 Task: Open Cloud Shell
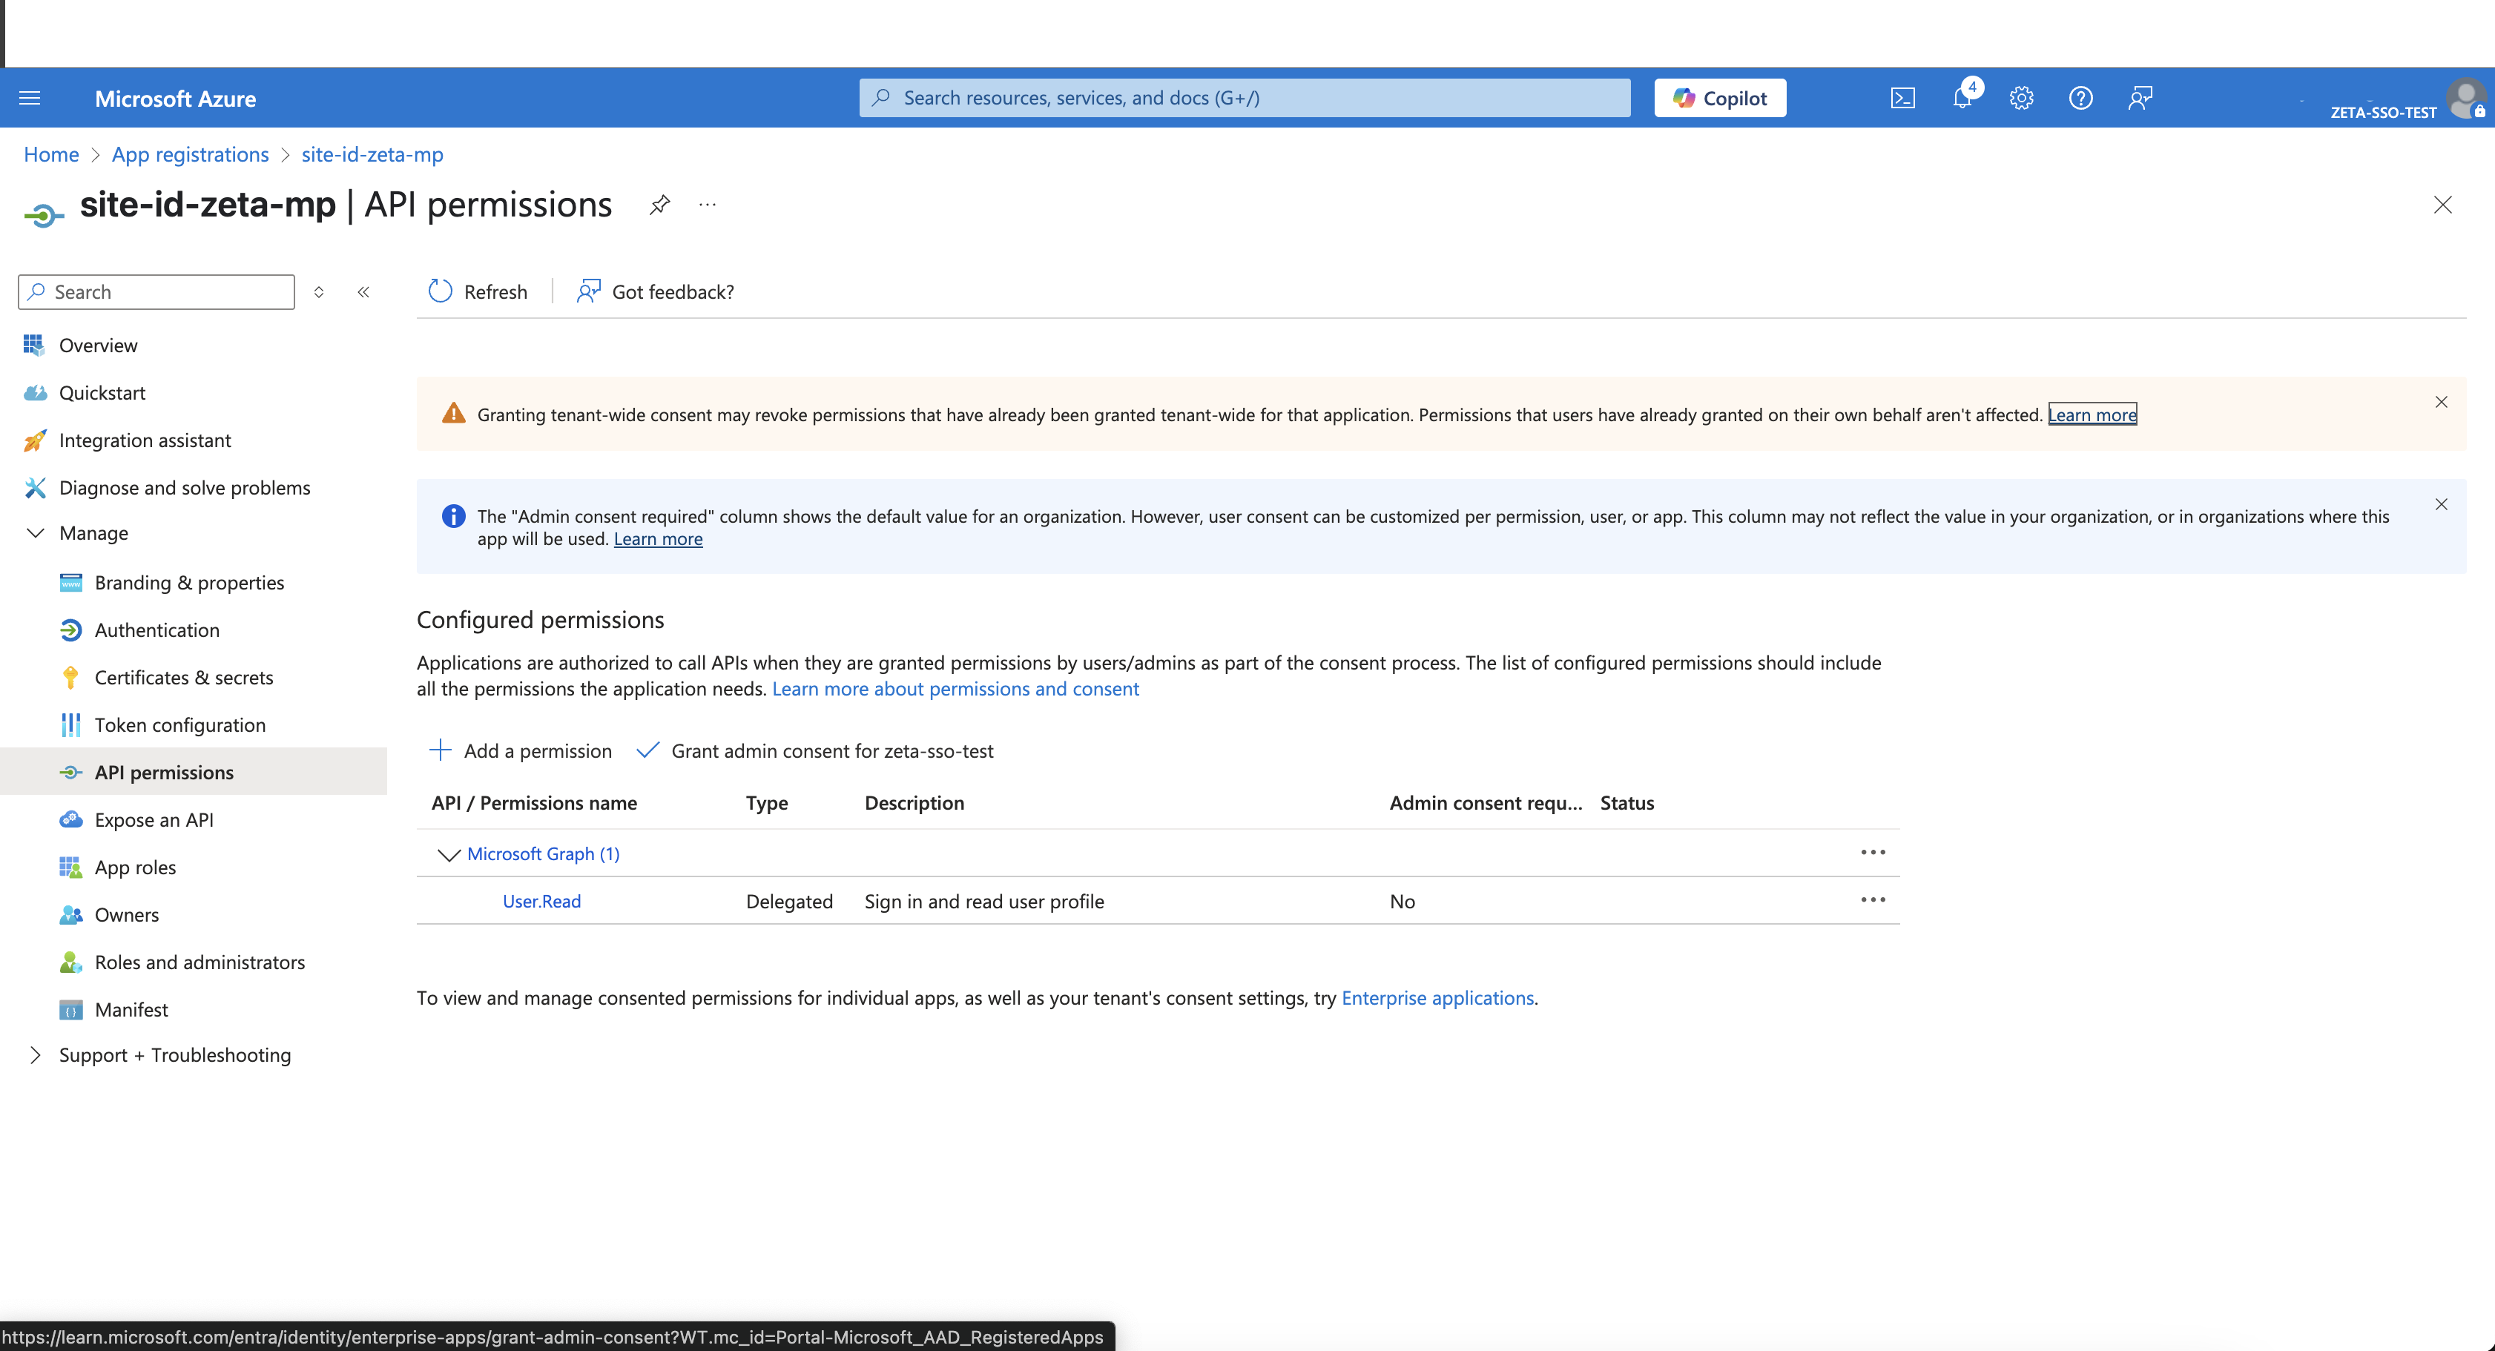(1902, 97)
